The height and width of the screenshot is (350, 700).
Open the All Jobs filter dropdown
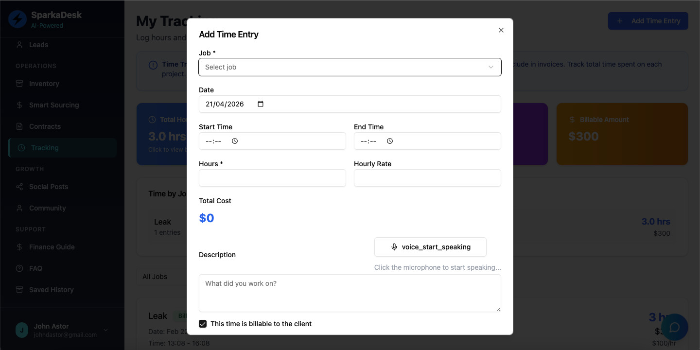click(x=162, y=277)
